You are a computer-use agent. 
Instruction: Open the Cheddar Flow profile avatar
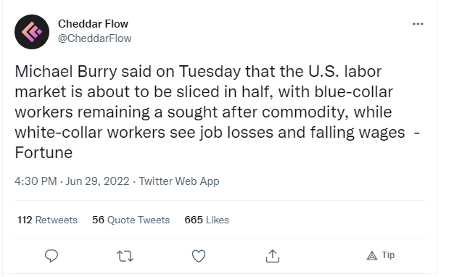pos(32,32)
